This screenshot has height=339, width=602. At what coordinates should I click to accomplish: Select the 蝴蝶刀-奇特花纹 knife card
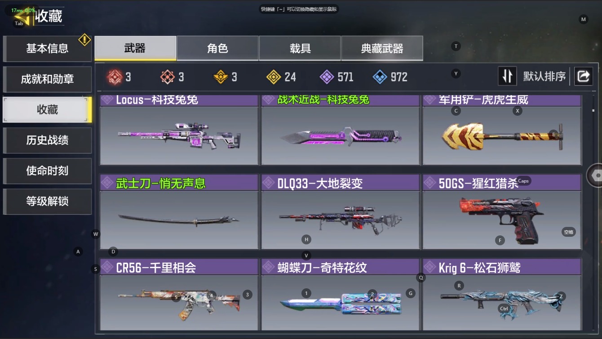click(341, 295)
